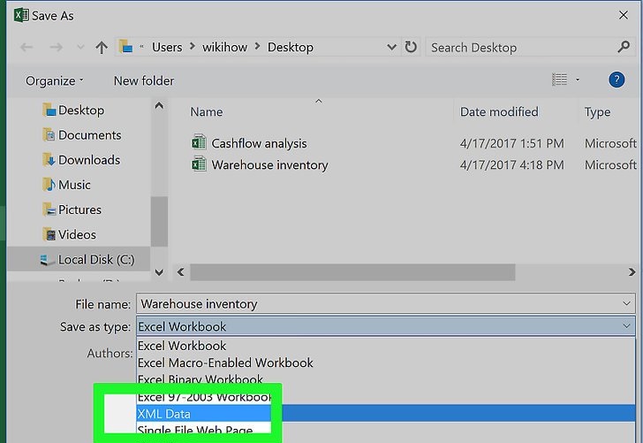Click the file list horizontal scrollbar thumb
643x443 pixels.
352,272
